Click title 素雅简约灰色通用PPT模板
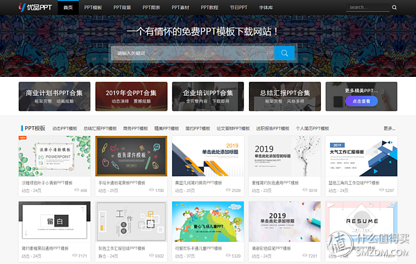416x264 pixels. (275, 183)
